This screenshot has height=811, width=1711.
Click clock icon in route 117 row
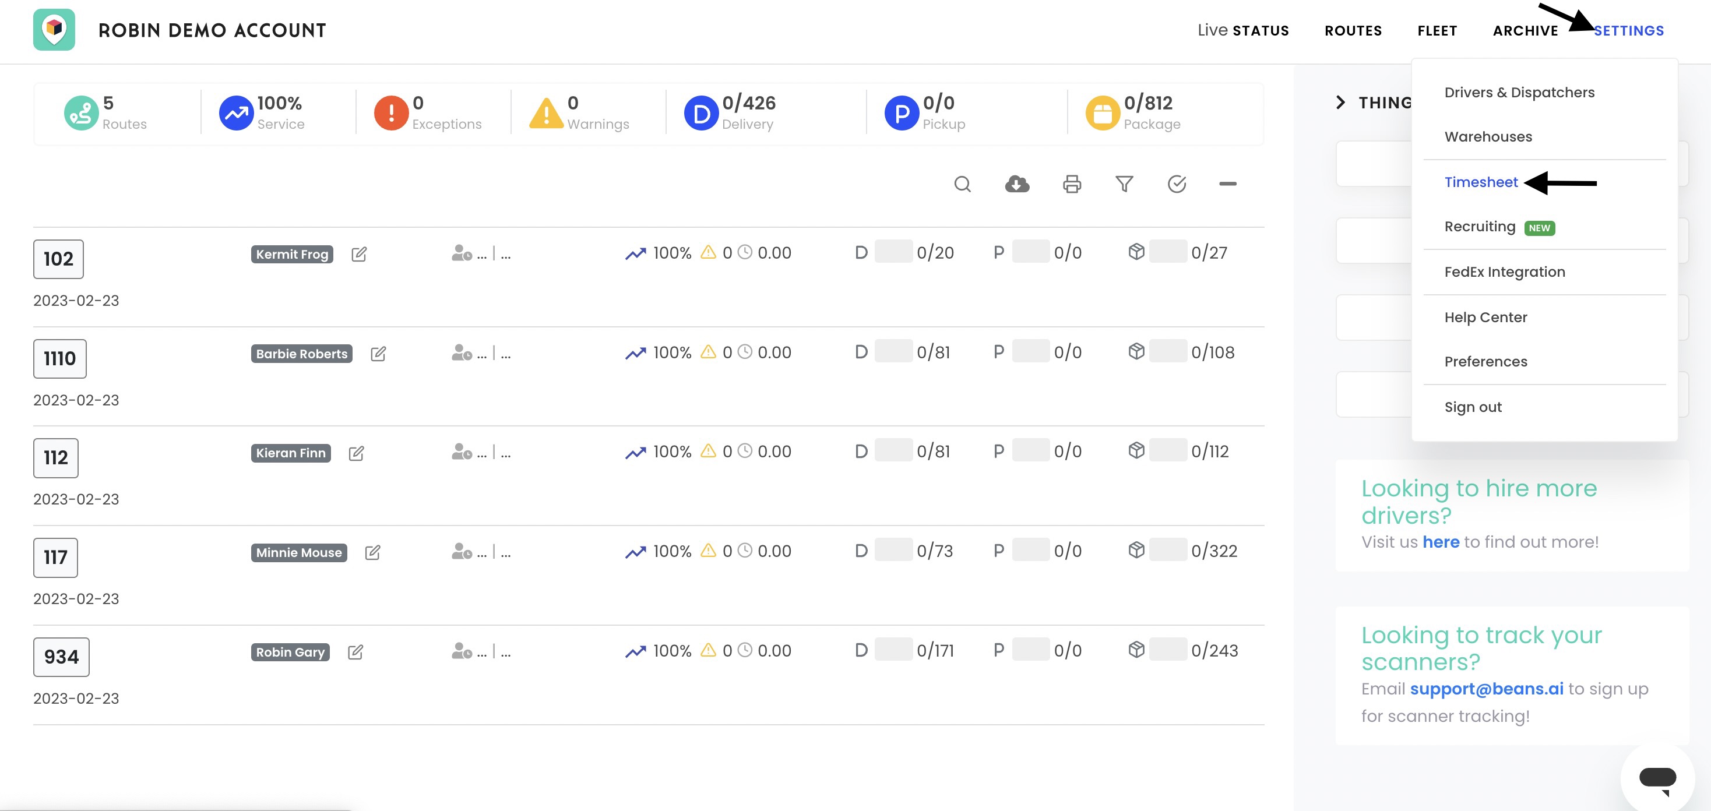[x=745, y=550]
